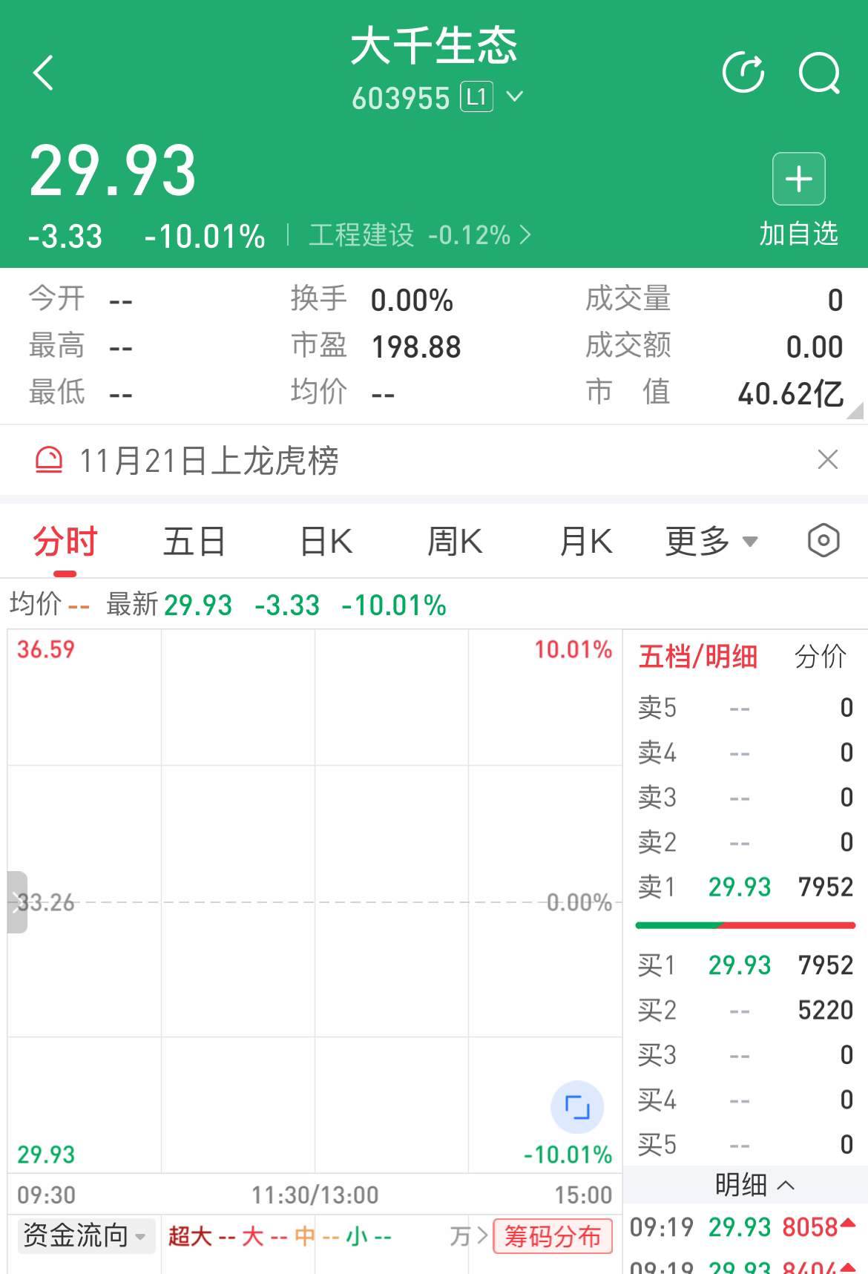868x1274 pixels.
Task: Tap 加自选 label
Action: pyautogui.click(x=799, y=234)
